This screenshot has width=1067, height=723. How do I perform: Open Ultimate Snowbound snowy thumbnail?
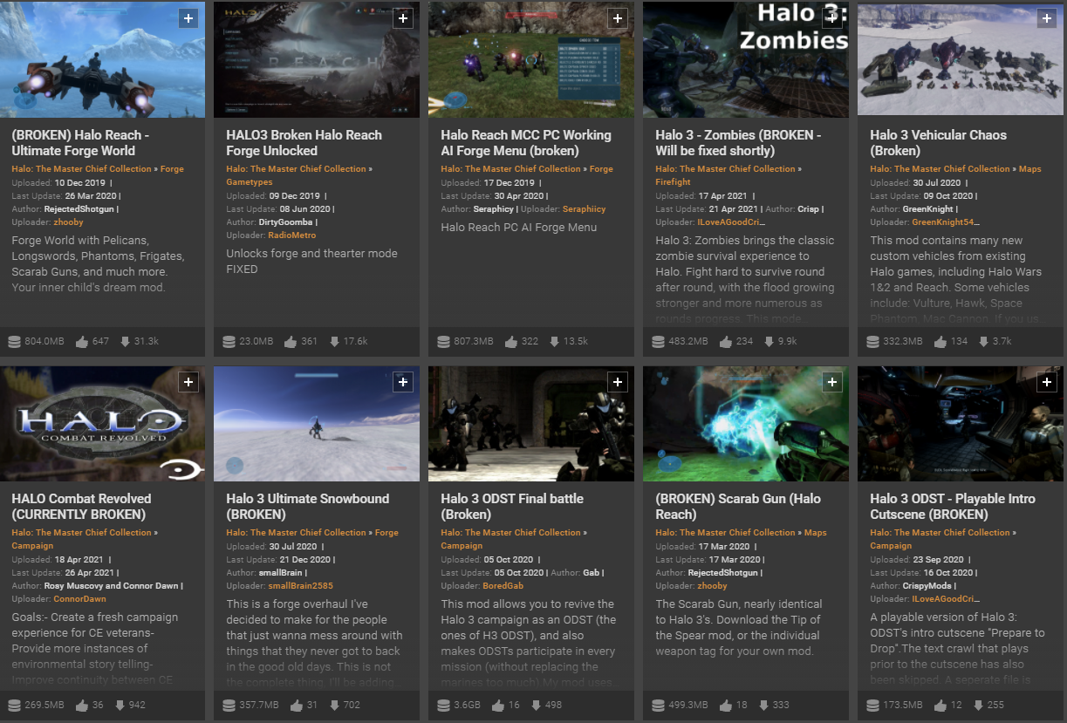pos(317,424)
